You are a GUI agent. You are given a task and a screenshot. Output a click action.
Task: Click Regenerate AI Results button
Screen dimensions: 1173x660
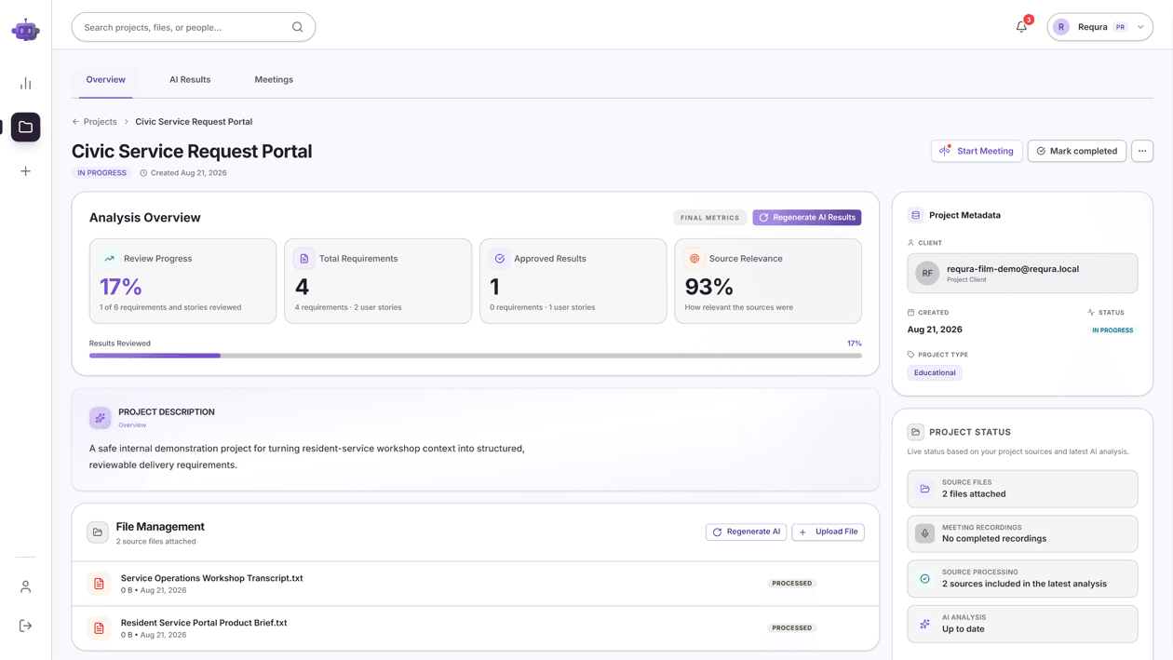(x=807, y=218)
